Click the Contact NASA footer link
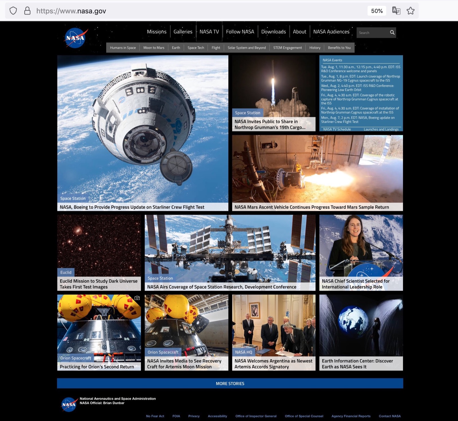Viewport: 458px width, 421px height. [x=390, y=416]
